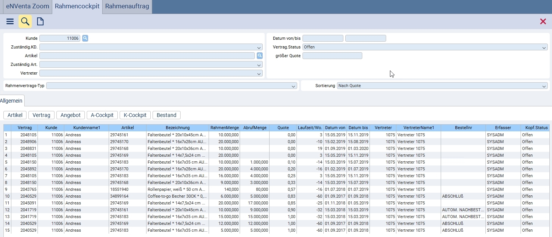Viewport: 552px width, 237px height.
Task: Sort by the Quote column header
Action: pos(283,128)
